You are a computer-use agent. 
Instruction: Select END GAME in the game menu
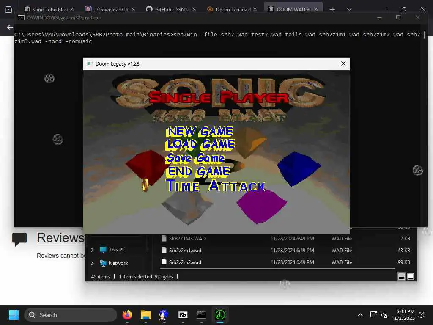[198, 171]
